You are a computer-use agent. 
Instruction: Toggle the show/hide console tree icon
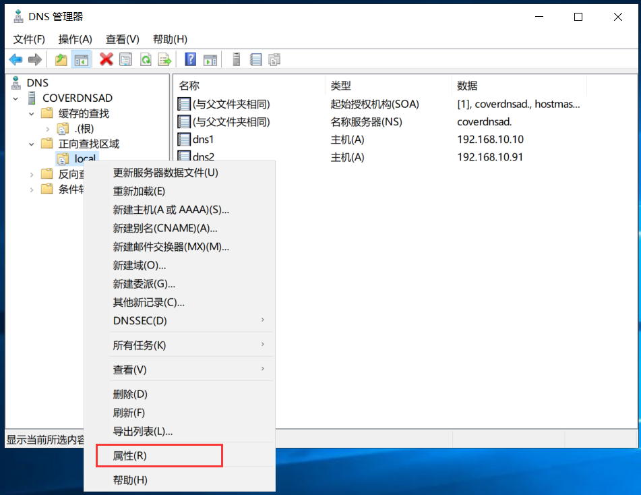(82, 60)
